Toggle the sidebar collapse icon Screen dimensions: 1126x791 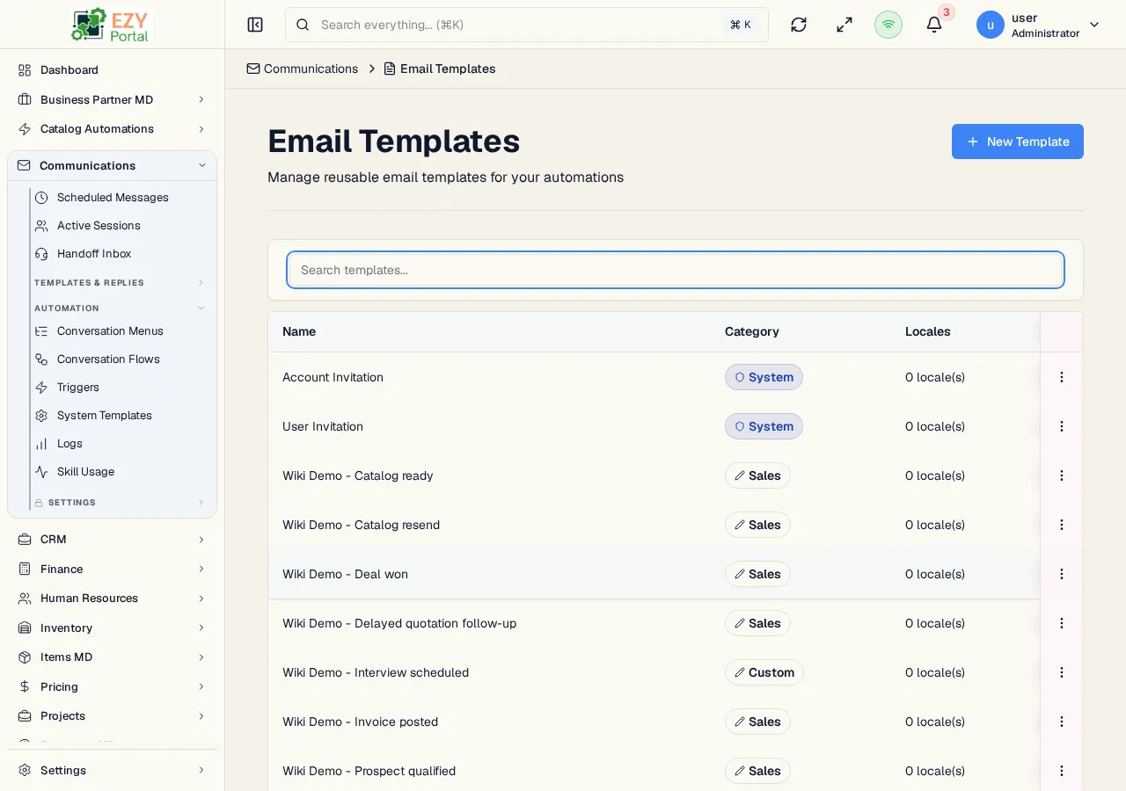(255, 25)
